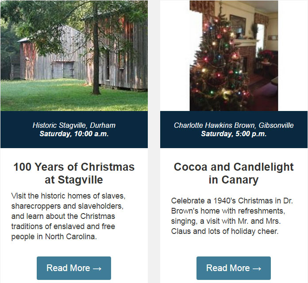Click the Stagville event description paragraph
This screenshot has width=308, height=283.
pos(68,216)
